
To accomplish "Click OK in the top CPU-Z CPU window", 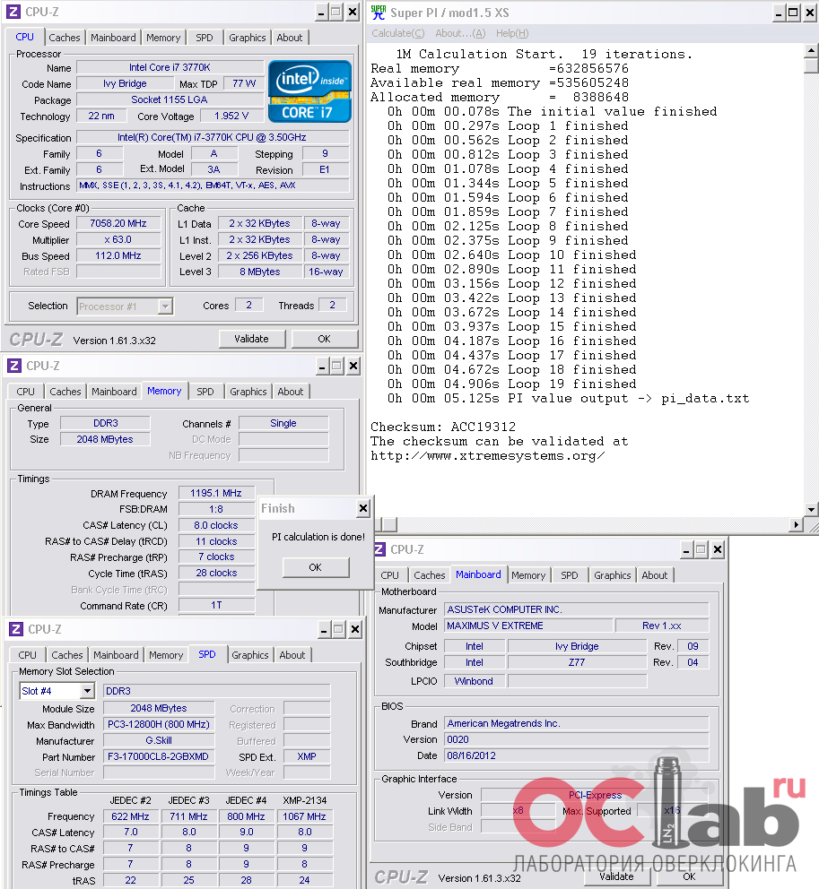I will [324, 339].
